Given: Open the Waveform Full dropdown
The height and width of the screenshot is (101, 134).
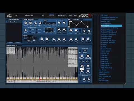Looking at the screenshot, I should [85, 50].
